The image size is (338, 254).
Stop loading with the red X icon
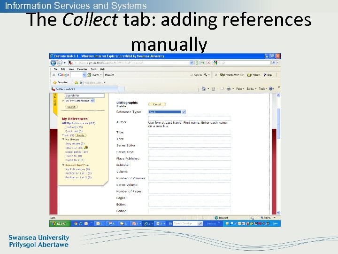[x=208, y=63]
